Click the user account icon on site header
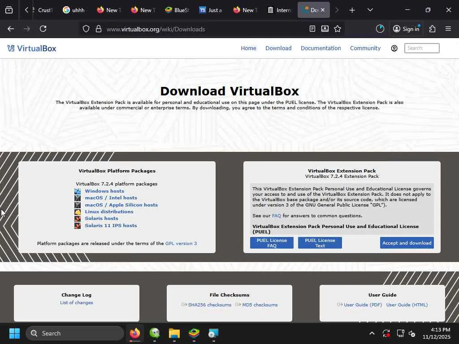The image size is (459, 344). [x=394, y=48]
